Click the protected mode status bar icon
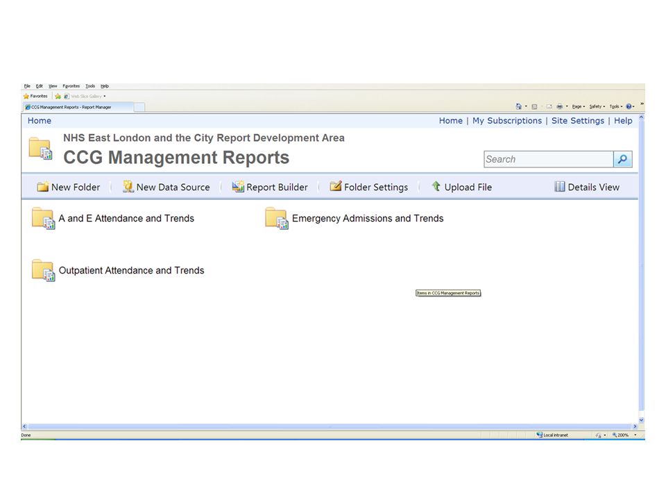Viewport: 666px width, 500px height. 598,435
